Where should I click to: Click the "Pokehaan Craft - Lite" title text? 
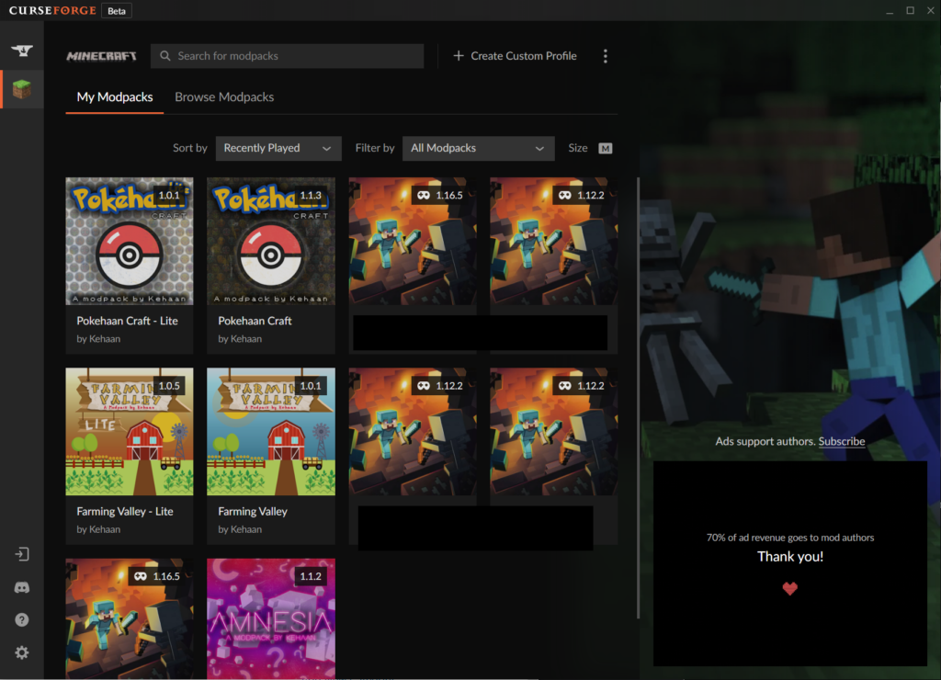(127, 321)
